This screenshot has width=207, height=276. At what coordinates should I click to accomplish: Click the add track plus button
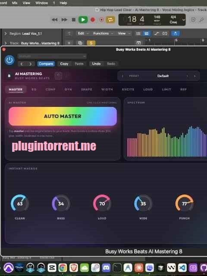coord(69,43)
